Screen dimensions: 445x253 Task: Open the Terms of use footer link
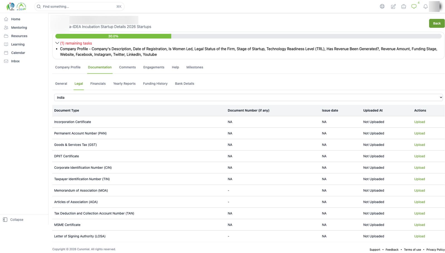[x=412, y=250]
